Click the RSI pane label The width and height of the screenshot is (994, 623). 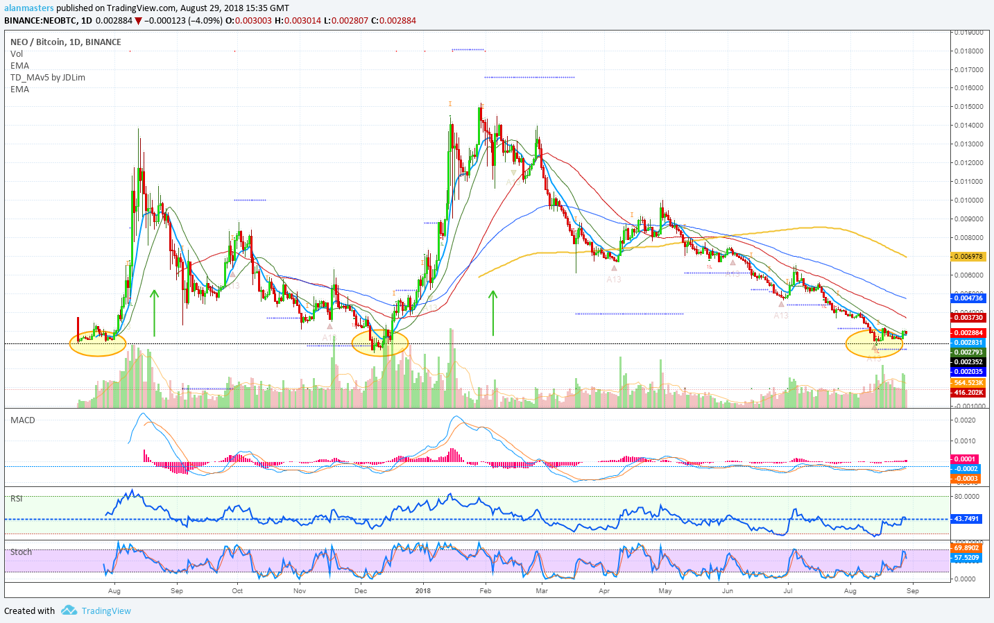17,499
